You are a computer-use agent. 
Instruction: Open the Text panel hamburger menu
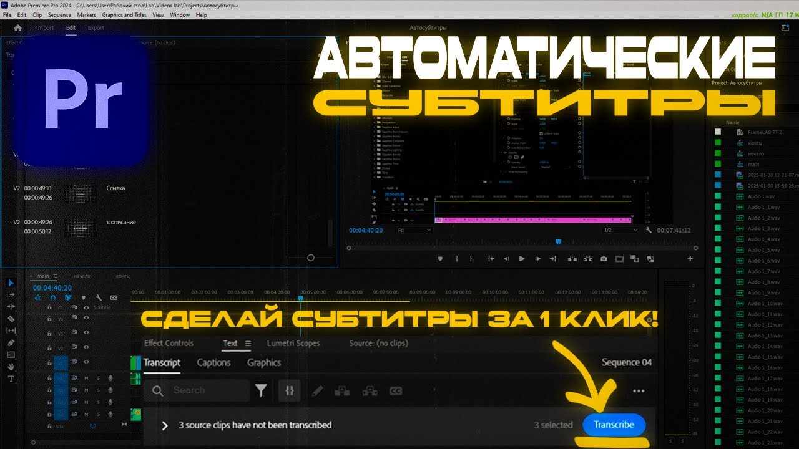tap(248, 343)
